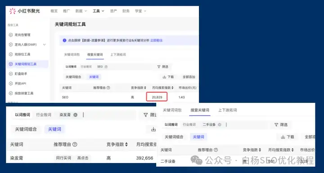Click the 20,829 search index value

[157, 97]
